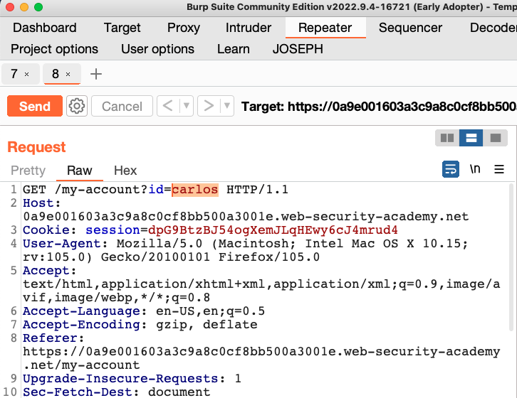Click the Accept-Encoding header line
The width and height of the screenshot is (517, 398).
pyautogui.click(x=140, y=325)
